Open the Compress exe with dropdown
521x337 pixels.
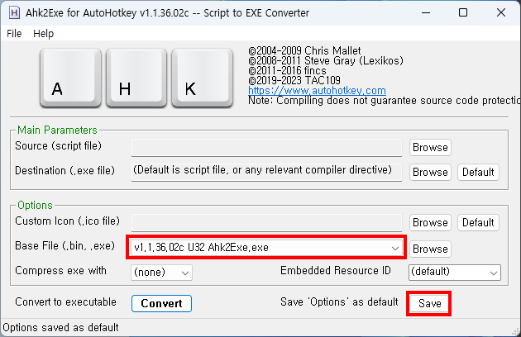coord(161,273)
